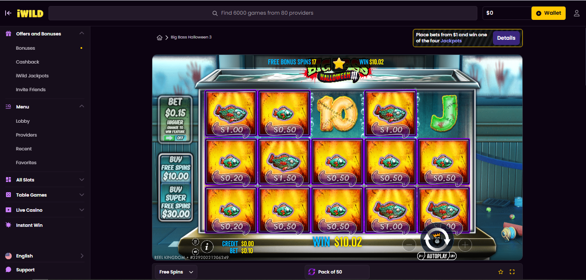Open the user profile icon

tap(576, 13)
